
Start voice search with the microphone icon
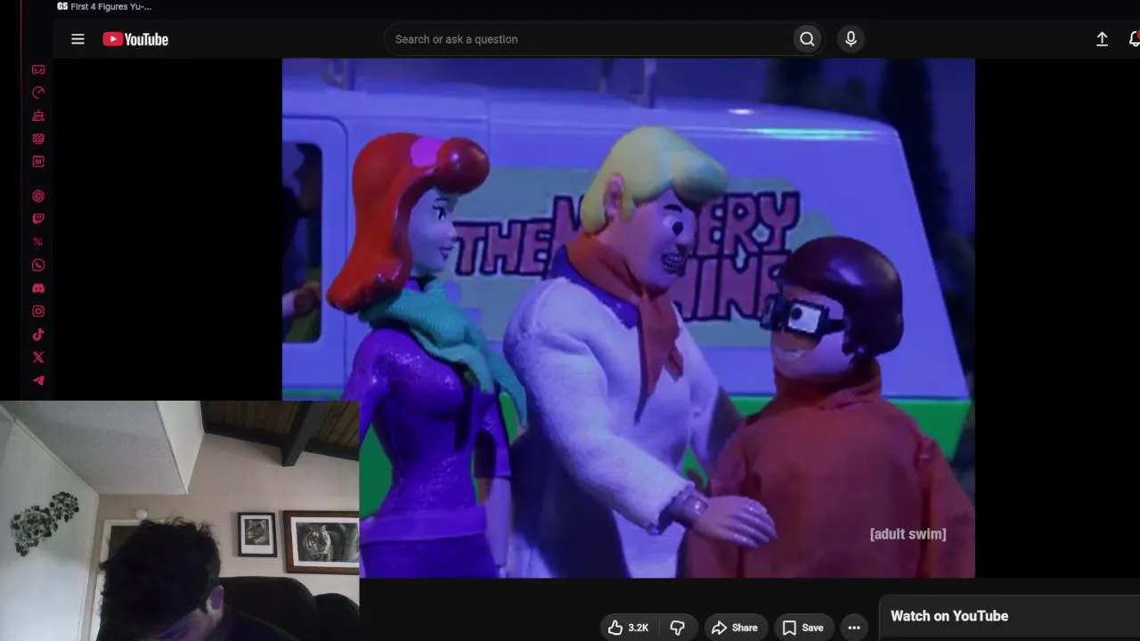851,39
